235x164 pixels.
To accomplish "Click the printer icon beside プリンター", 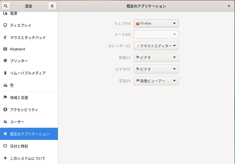I will point(5,61).
